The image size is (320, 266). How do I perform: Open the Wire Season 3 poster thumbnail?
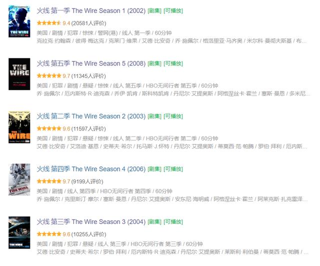click(19, 232)
